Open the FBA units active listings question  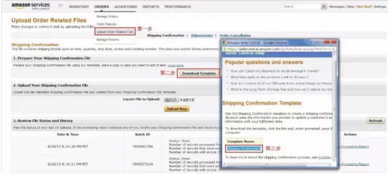pos(281,84)
